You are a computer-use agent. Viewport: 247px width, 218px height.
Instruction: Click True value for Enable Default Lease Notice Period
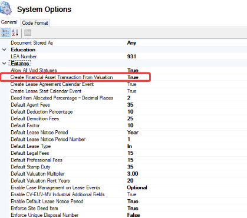tap(133, 202)
